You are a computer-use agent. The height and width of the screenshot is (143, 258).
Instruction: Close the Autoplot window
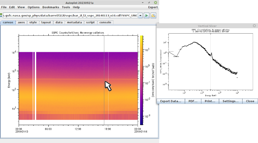tap(156, 3)
